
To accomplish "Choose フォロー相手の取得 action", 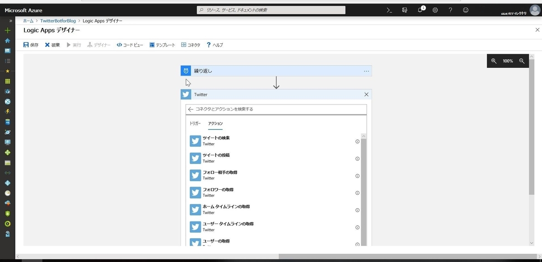I will click(273, 175).
